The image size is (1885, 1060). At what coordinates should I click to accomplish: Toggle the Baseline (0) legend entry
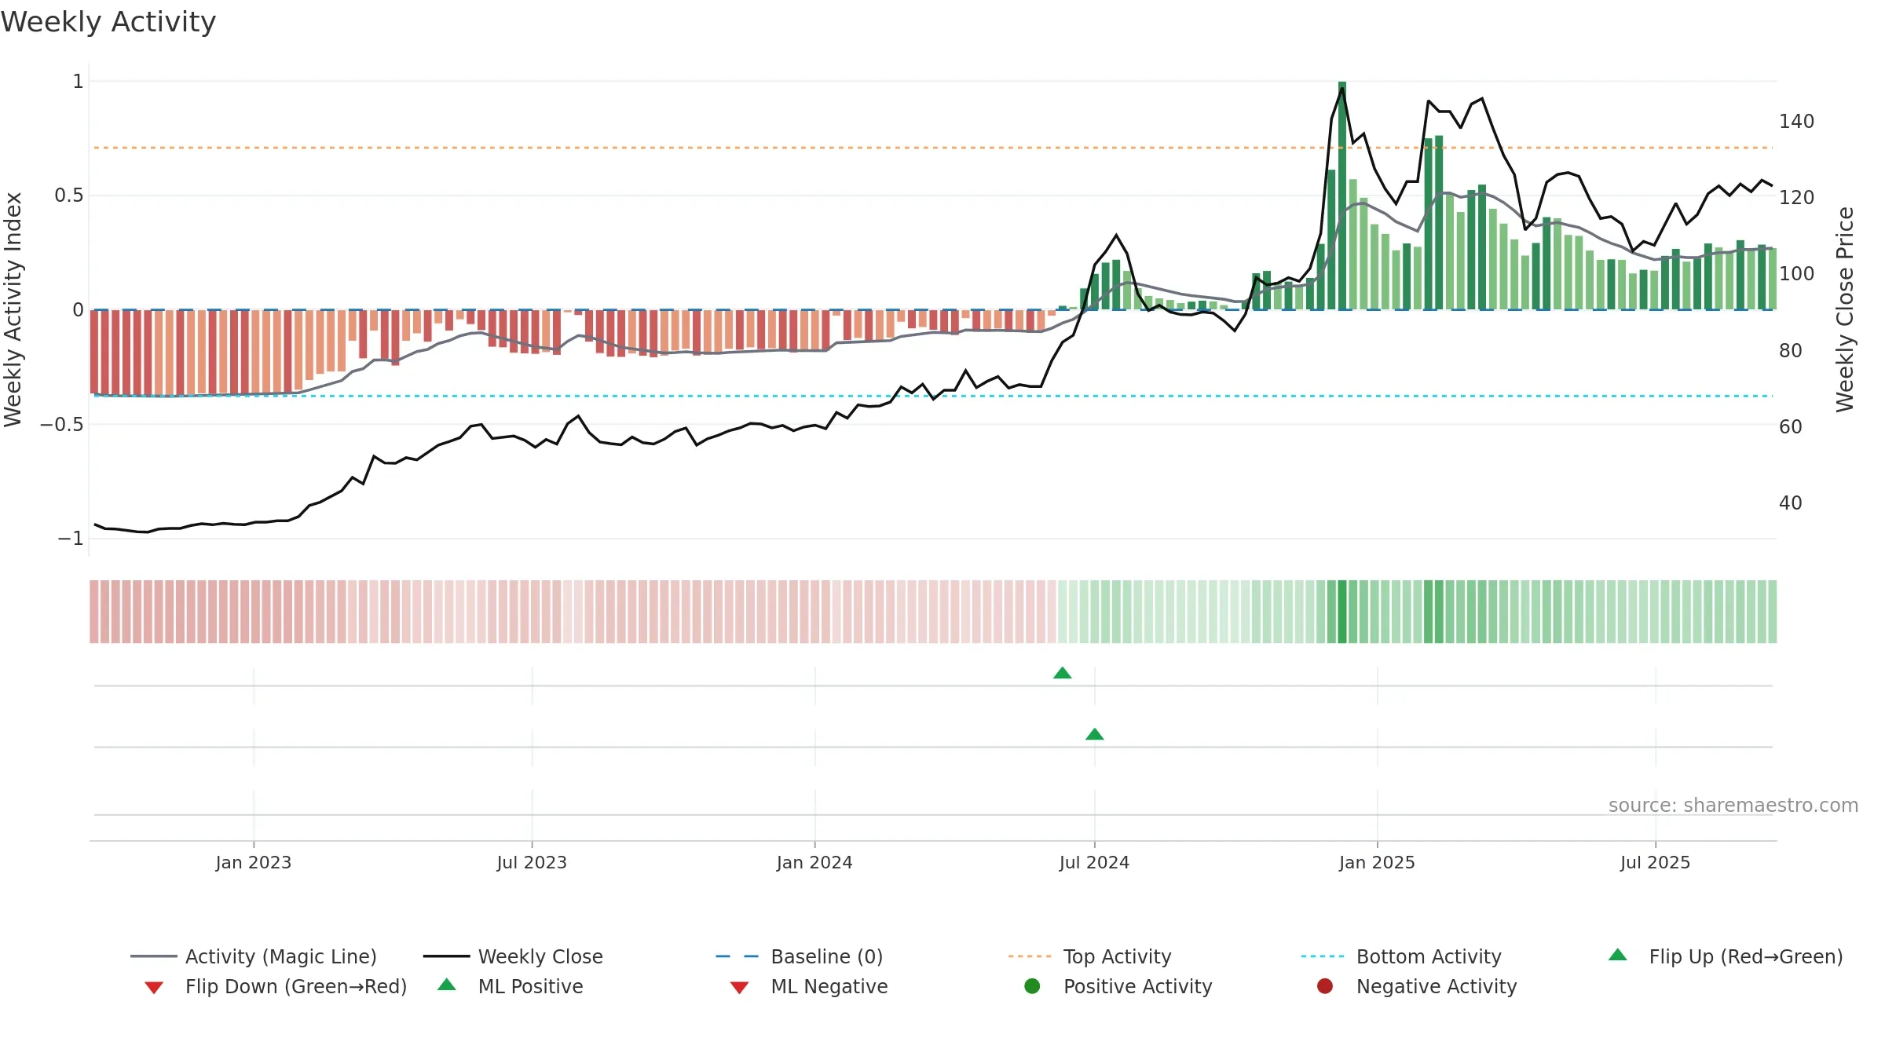(x=800, y=956)
